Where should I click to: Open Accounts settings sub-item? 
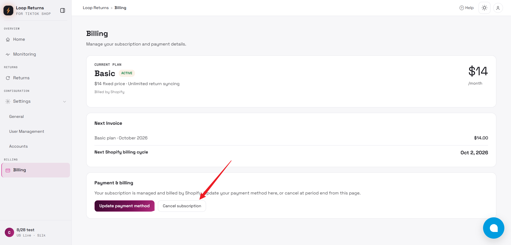click(x=18, y=146)
